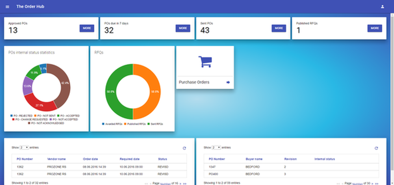Sort by Required date column
This screenshot has width=394, height=185.
click(x=129, y=159)
